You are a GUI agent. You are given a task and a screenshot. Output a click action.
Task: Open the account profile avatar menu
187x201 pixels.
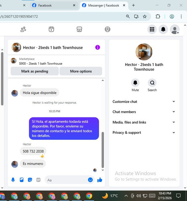coord(175,29)
